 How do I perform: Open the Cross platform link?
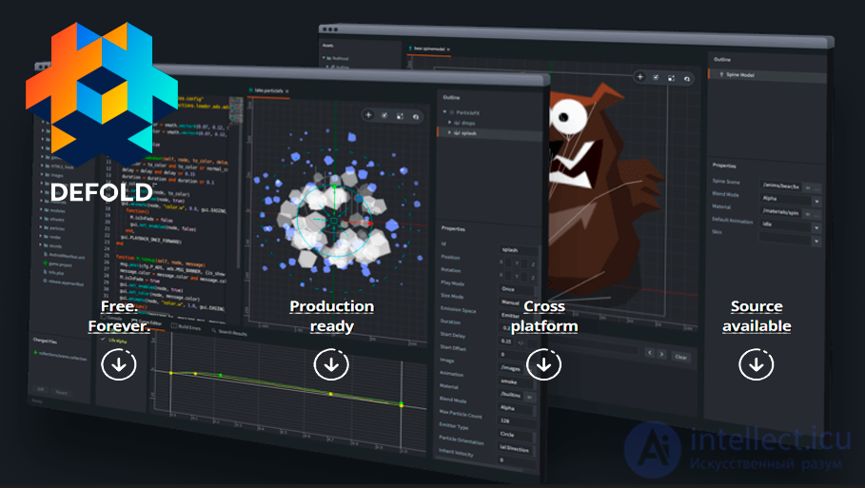tap(544, 316)
